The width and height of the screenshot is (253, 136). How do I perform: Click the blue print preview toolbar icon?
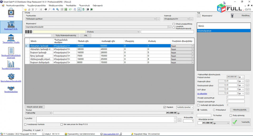pos(54,9)
